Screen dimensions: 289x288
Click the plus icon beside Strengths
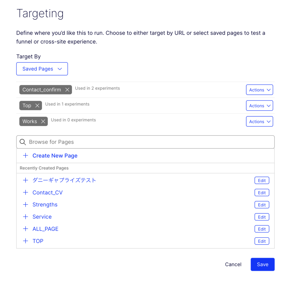pyautogui.click(x=25, y=205)
